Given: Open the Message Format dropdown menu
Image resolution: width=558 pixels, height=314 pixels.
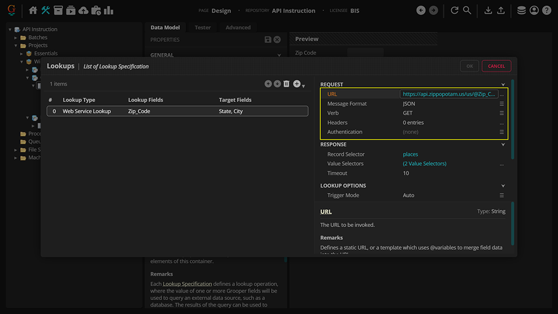Looking at the screenshot, I should coord(502,104).
